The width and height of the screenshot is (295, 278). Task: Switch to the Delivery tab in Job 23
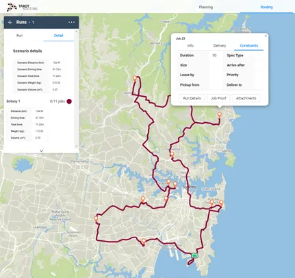pos(220,45)
